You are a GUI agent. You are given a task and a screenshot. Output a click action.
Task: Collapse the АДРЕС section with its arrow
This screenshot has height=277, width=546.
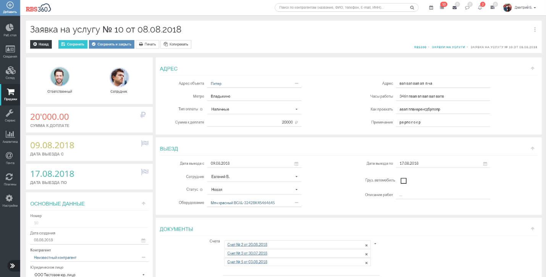[533, 68]
